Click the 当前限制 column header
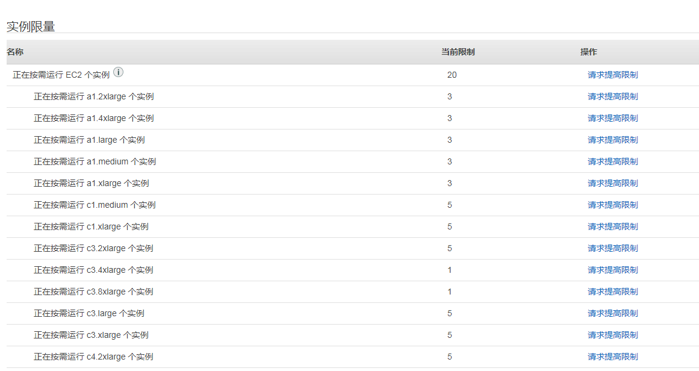The image size is (699, 371). click(458, 52)
